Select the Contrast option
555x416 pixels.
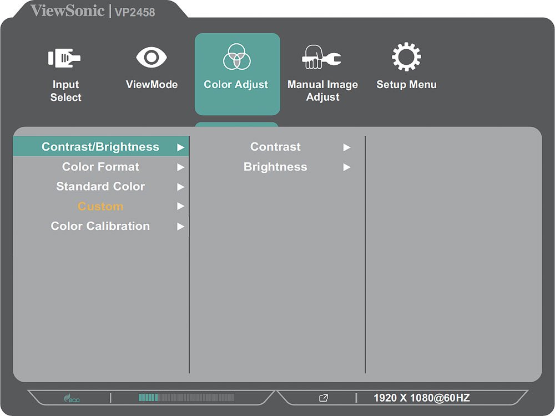click(x=275, y=147)
